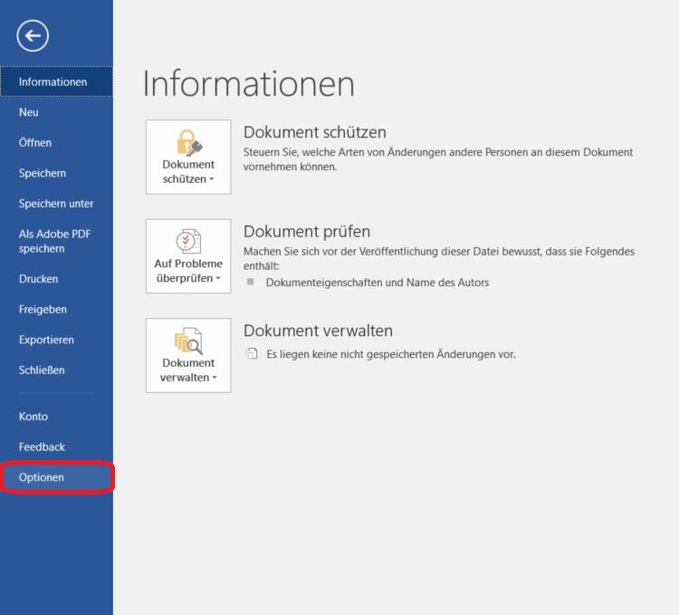Expand the Dokument schützen dropdown arrow
This screenshot has width=679, height=615.
click(x=212, y=179)
